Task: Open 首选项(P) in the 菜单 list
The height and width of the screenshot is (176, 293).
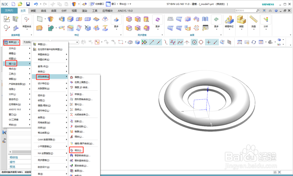Action: (17, 99)
